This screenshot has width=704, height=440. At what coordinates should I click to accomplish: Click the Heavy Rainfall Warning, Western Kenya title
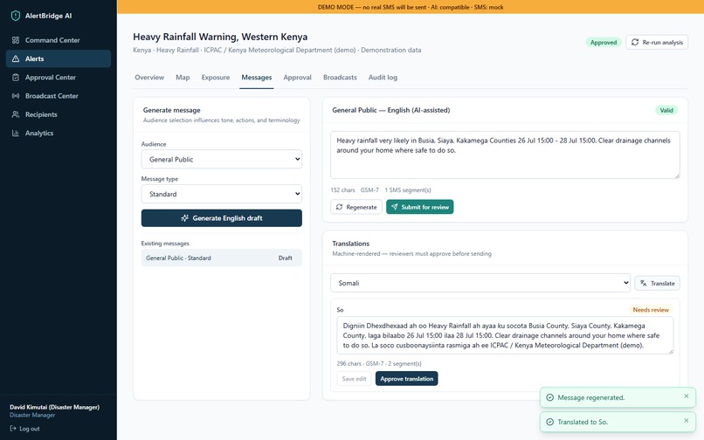point(220,37)
